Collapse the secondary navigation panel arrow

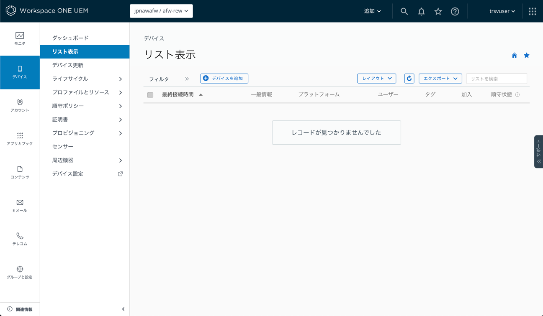(x=123, y=309)
